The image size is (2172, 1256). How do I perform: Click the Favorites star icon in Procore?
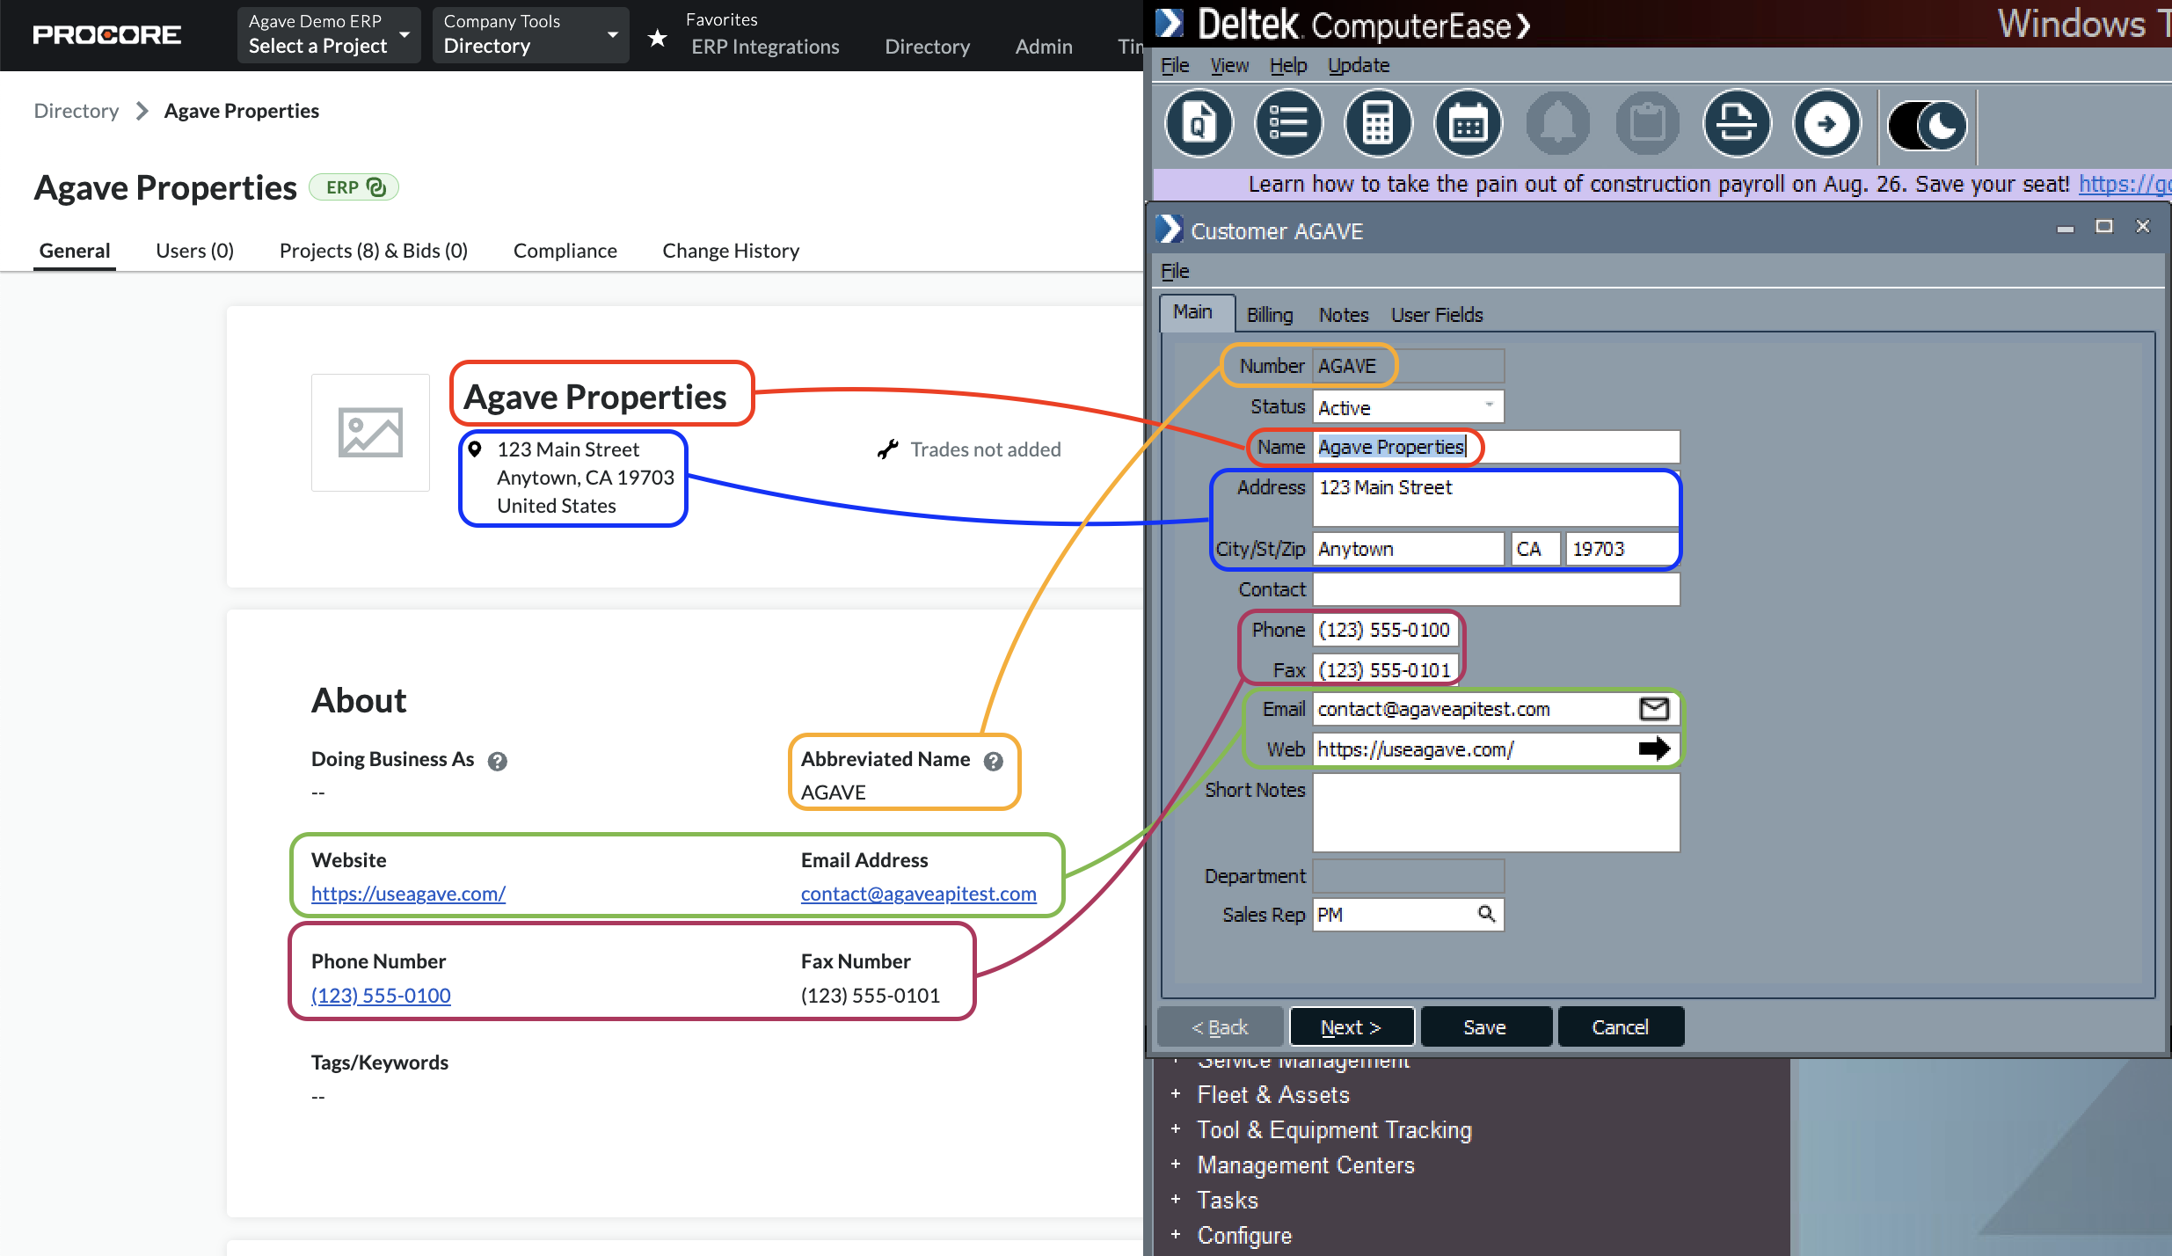click(x=657, y=38)
